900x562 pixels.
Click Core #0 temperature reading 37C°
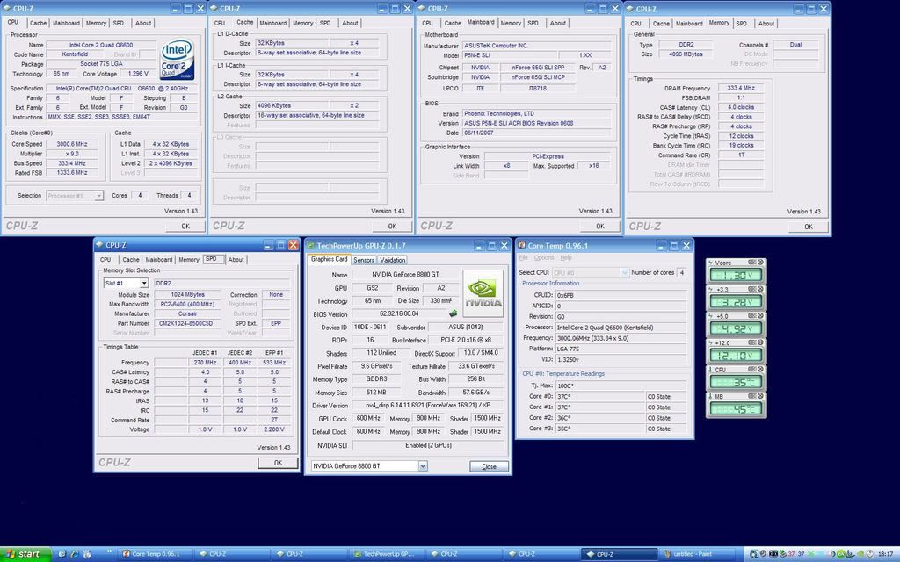point(599,397)
